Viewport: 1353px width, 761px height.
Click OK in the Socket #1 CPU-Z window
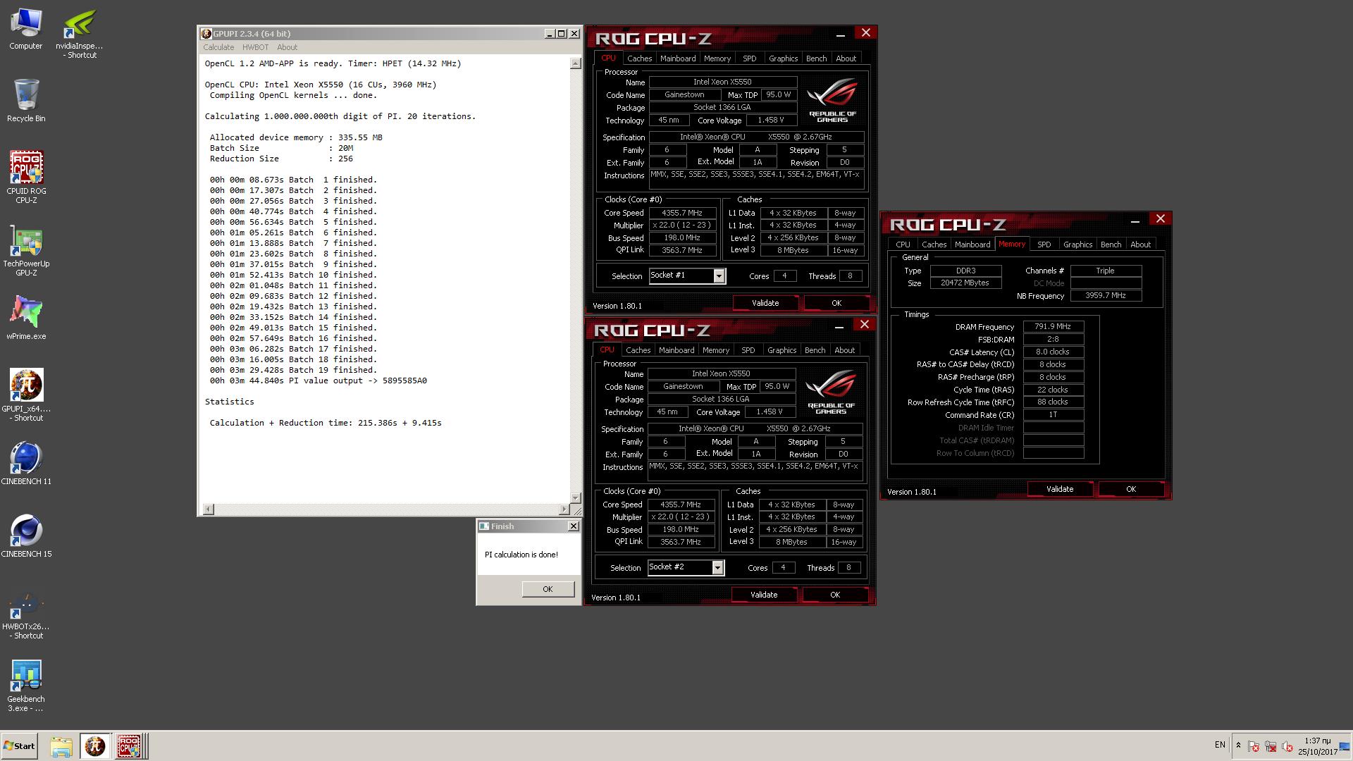(x=836, y=303)
